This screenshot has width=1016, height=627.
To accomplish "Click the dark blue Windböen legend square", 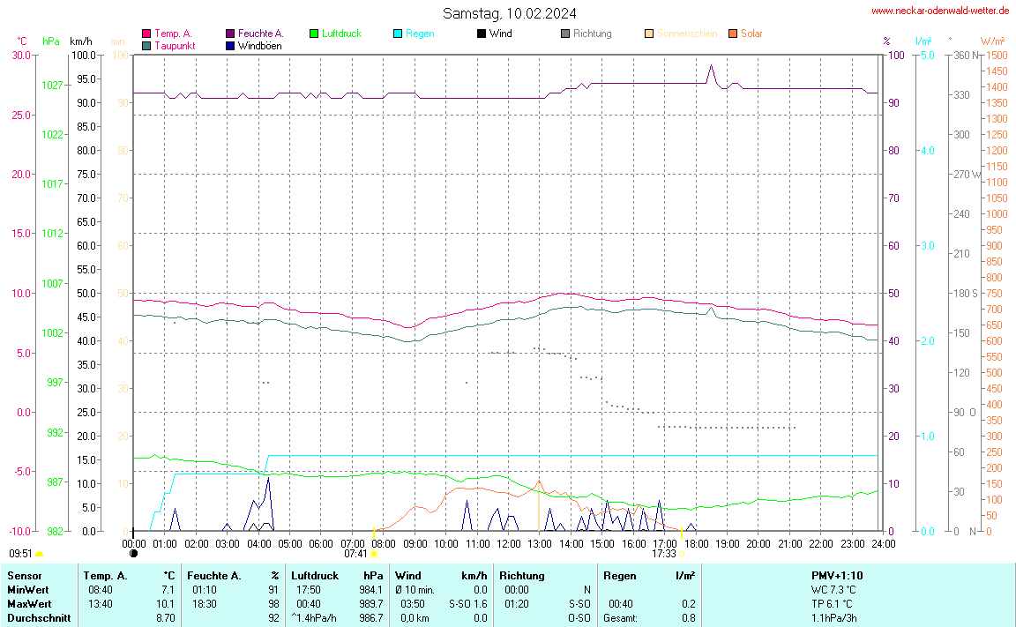I will (230, 46).
